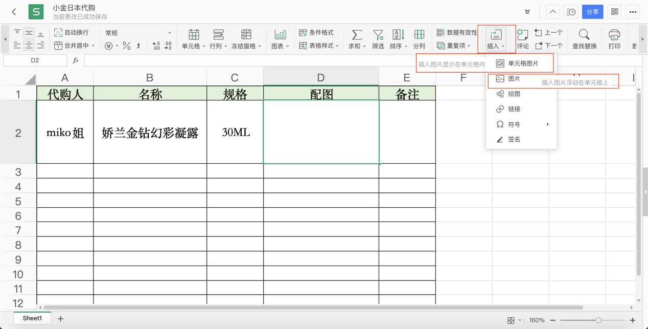Viewport: 648px width, 329px height.
Task: Switch to the Sheet1 tab
Action: click(32, 318)
